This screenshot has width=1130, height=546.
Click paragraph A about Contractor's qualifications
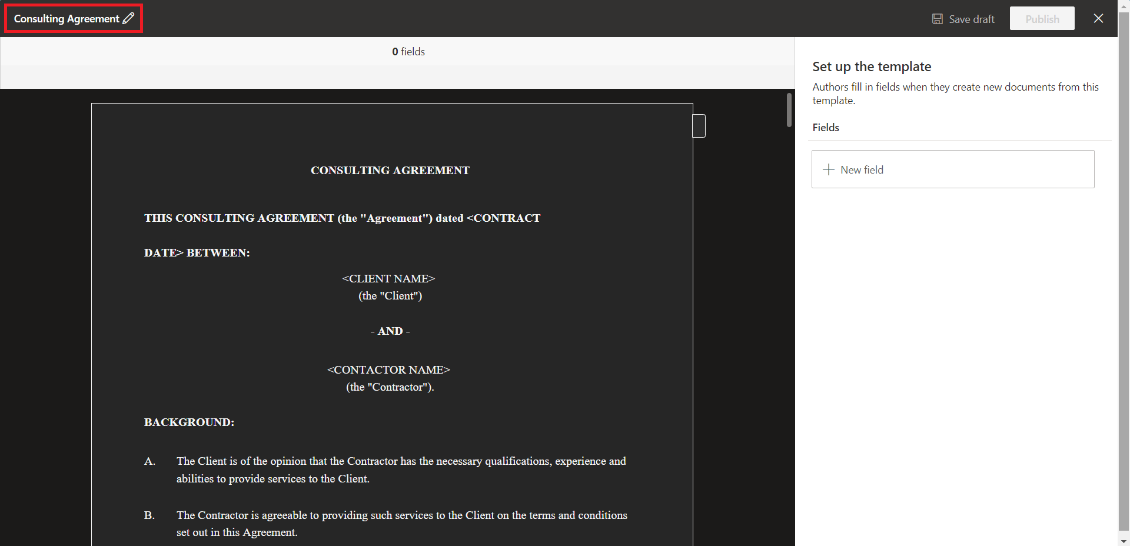pos(400,470)
